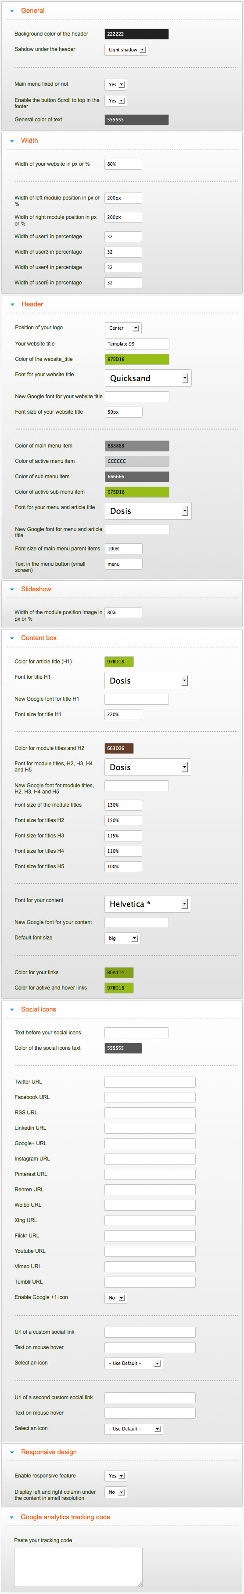Screen dimensions: 244x1594
Task: Click the Twitter URL input field
Action: tap(150, 1081)
